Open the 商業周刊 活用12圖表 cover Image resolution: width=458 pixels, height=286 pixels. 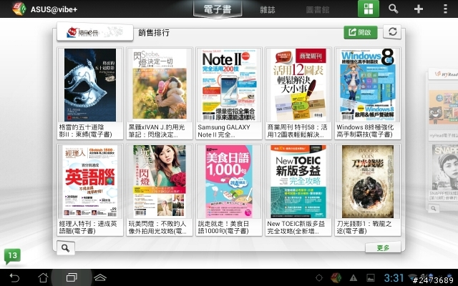pyautogui.click(x=298, y=84)
